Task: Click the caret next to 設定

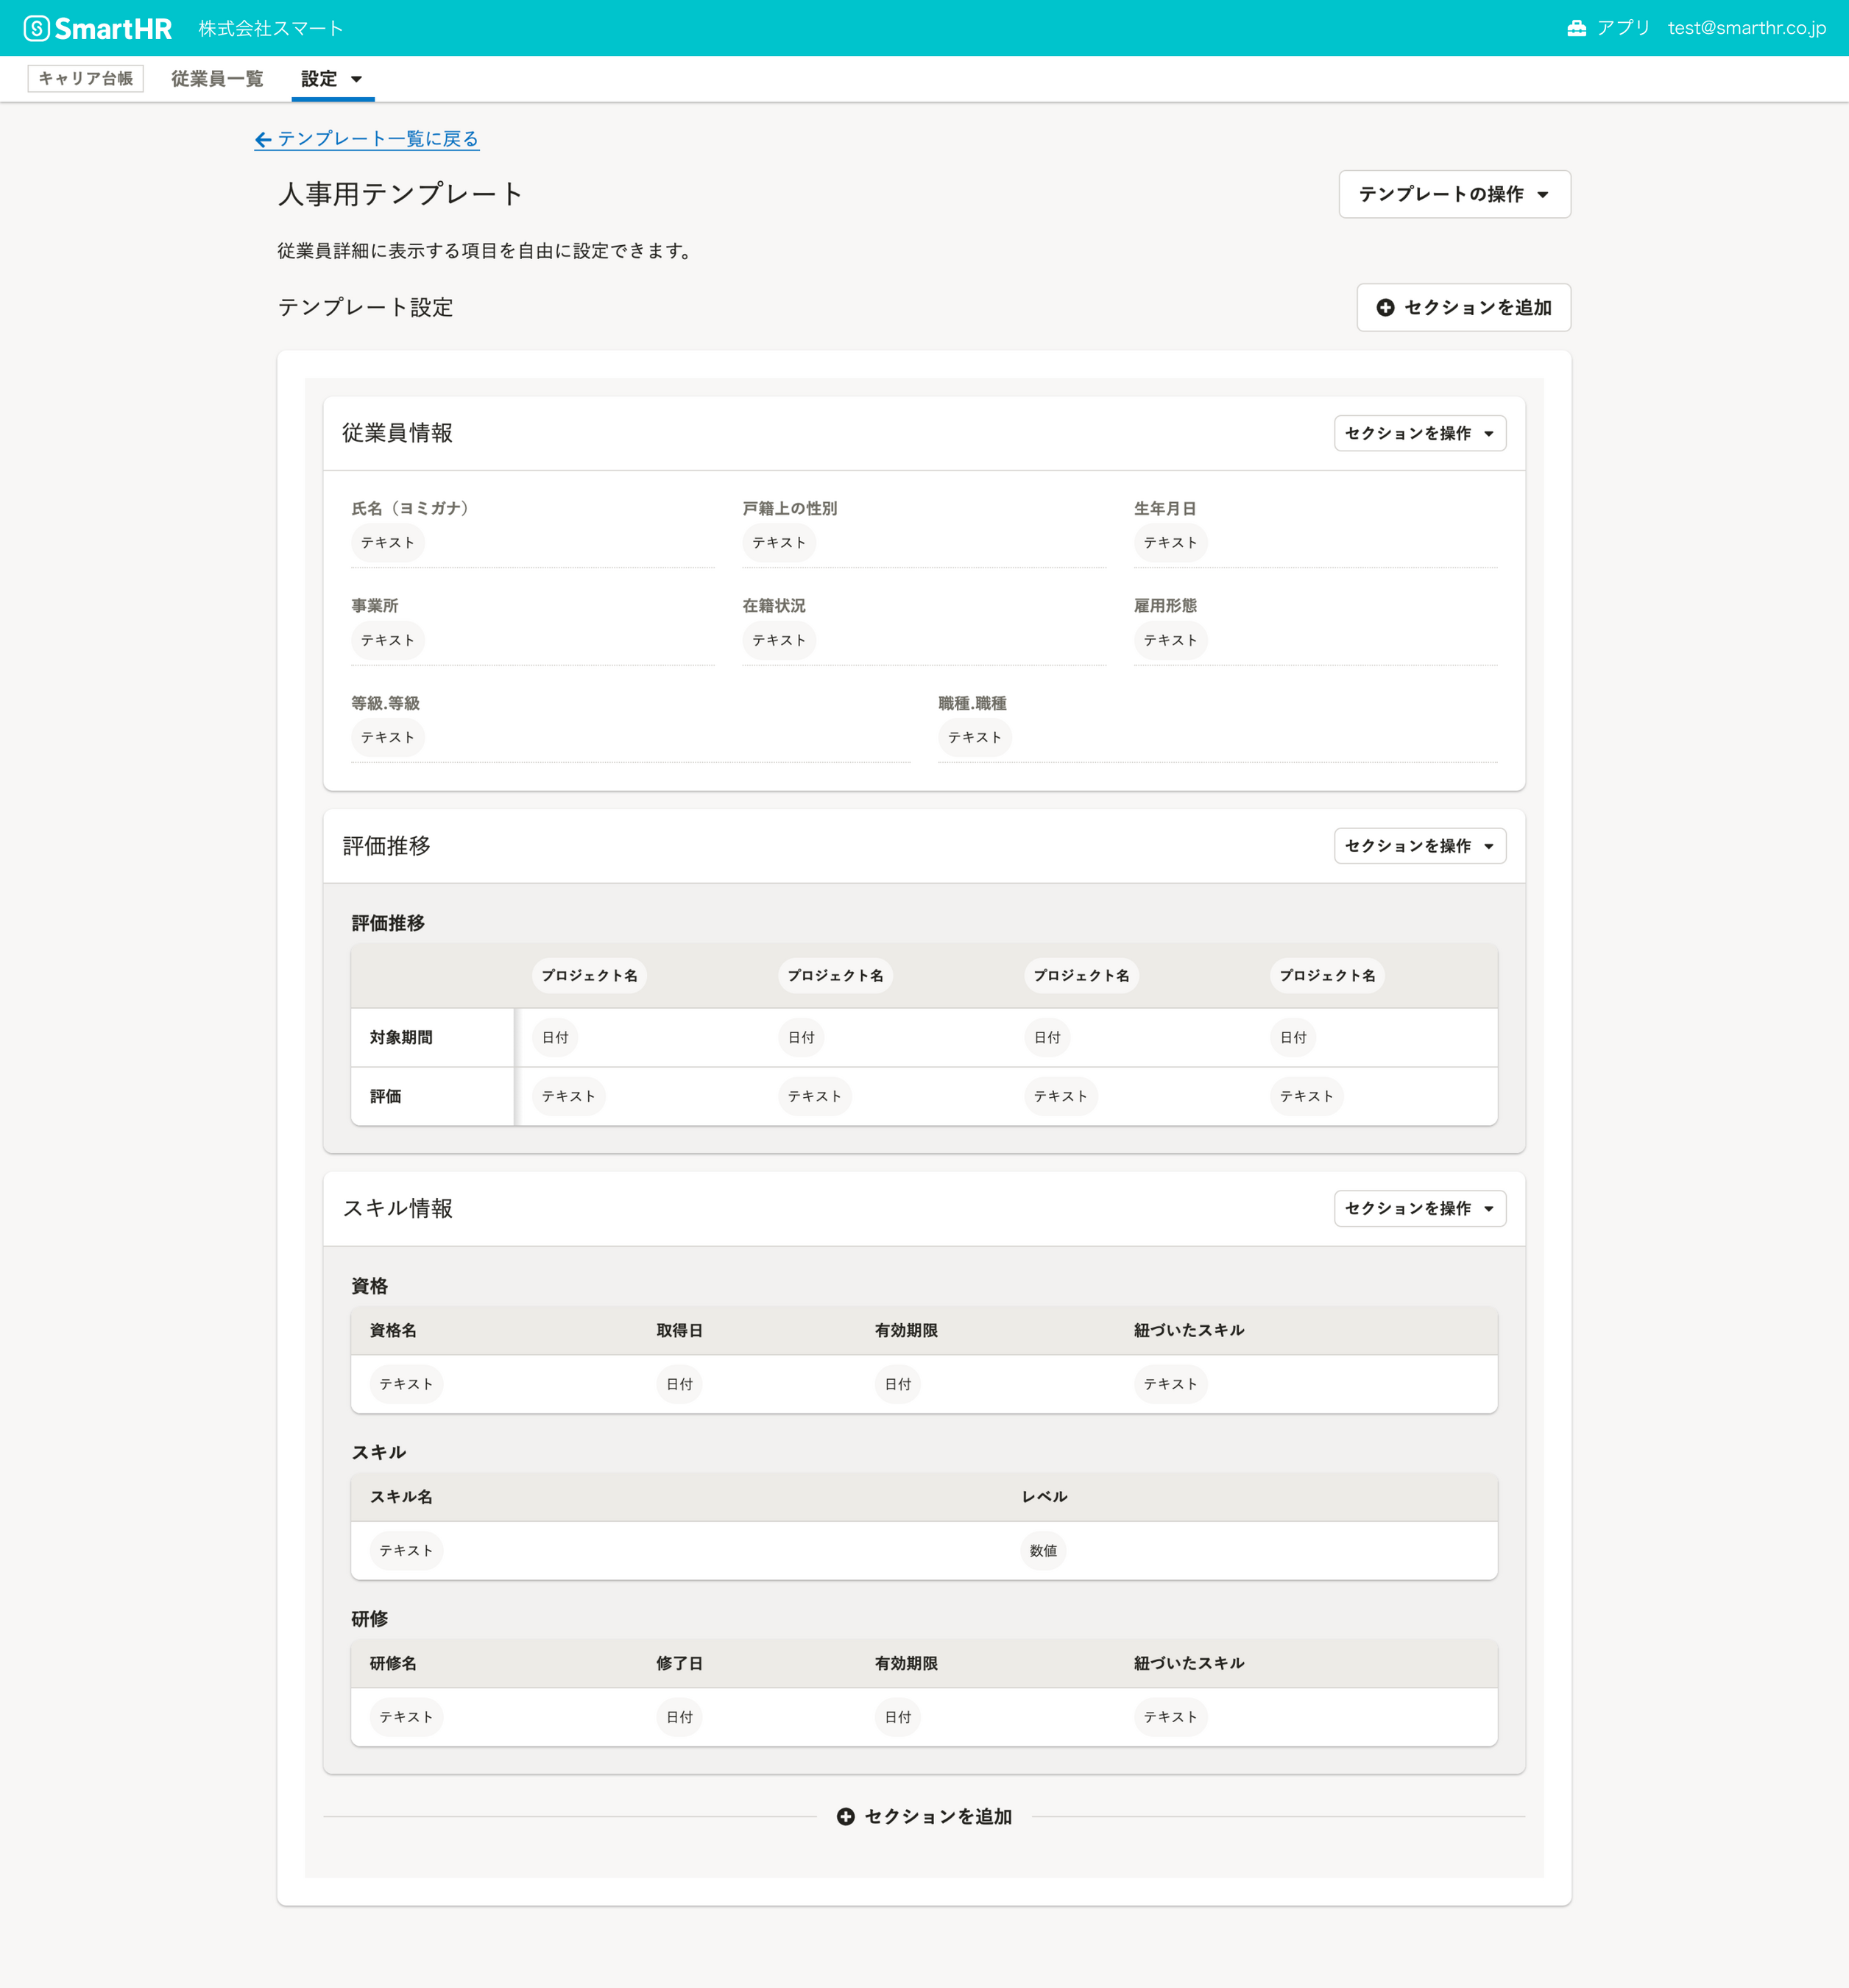Action: (357, 79)
